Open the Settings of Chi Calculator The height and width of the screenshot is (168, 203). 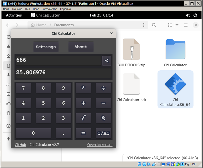pos(46,47)
